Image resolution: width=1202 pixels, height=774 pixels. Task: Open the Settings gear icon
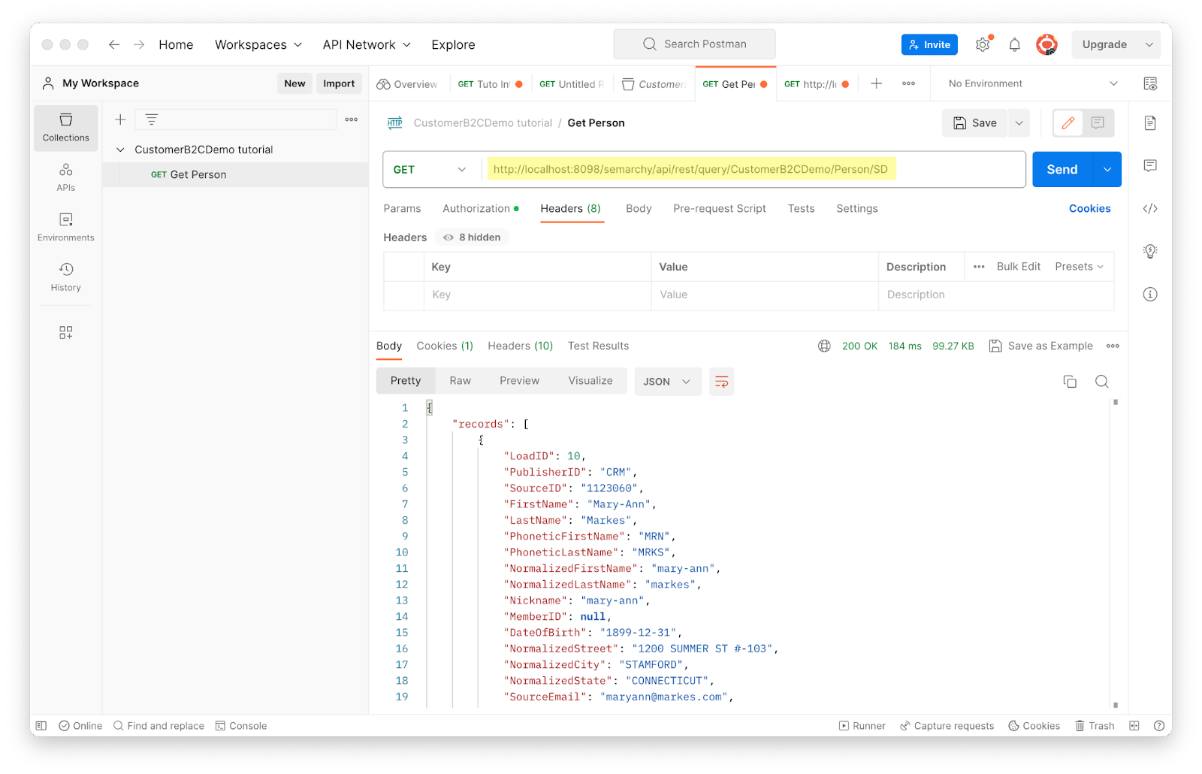[982, 45]
